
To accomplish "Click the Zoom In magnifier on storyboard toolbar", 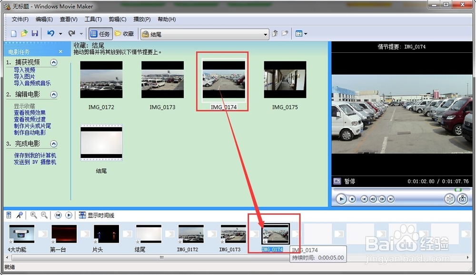I will click(x=33, y=215).
